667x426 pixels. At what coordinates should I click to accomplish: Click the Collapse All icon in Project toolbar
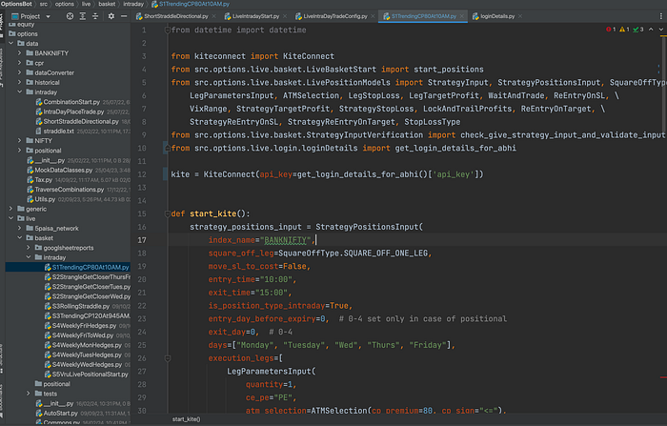[x=96, y=17]
